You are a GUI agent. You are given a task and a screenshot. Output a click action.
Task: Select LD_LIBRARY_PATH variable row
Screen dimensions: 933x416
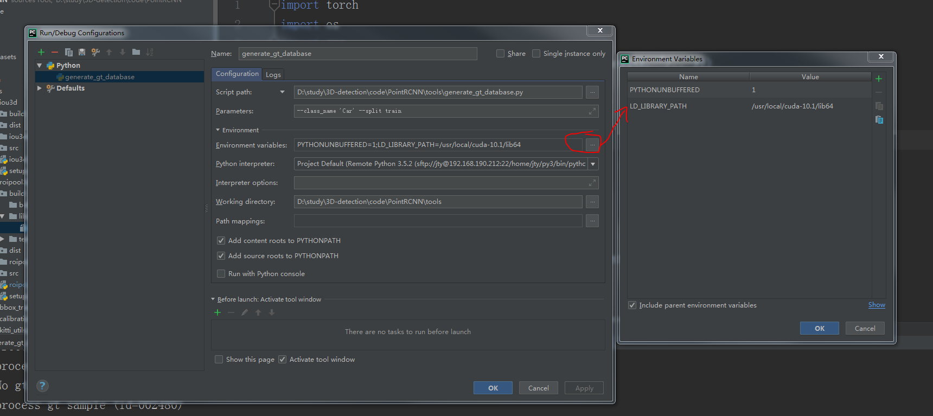click(x=749, y=106)
